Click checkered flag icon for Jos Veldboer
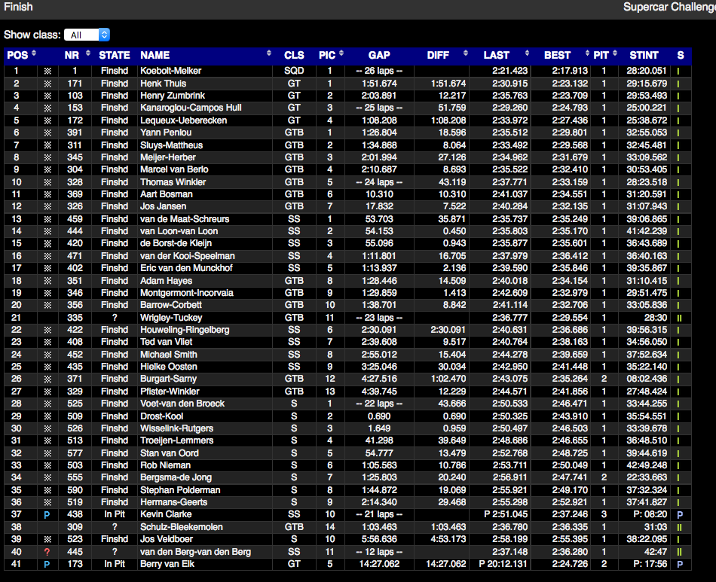716x582 pixels. pos(48,539)
